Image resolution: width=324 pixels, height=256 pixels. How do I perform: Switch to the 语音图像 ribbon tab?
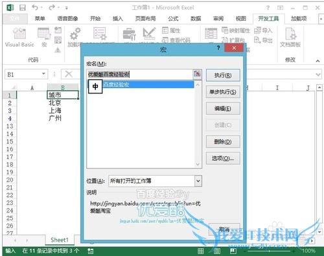coord(67,19)
